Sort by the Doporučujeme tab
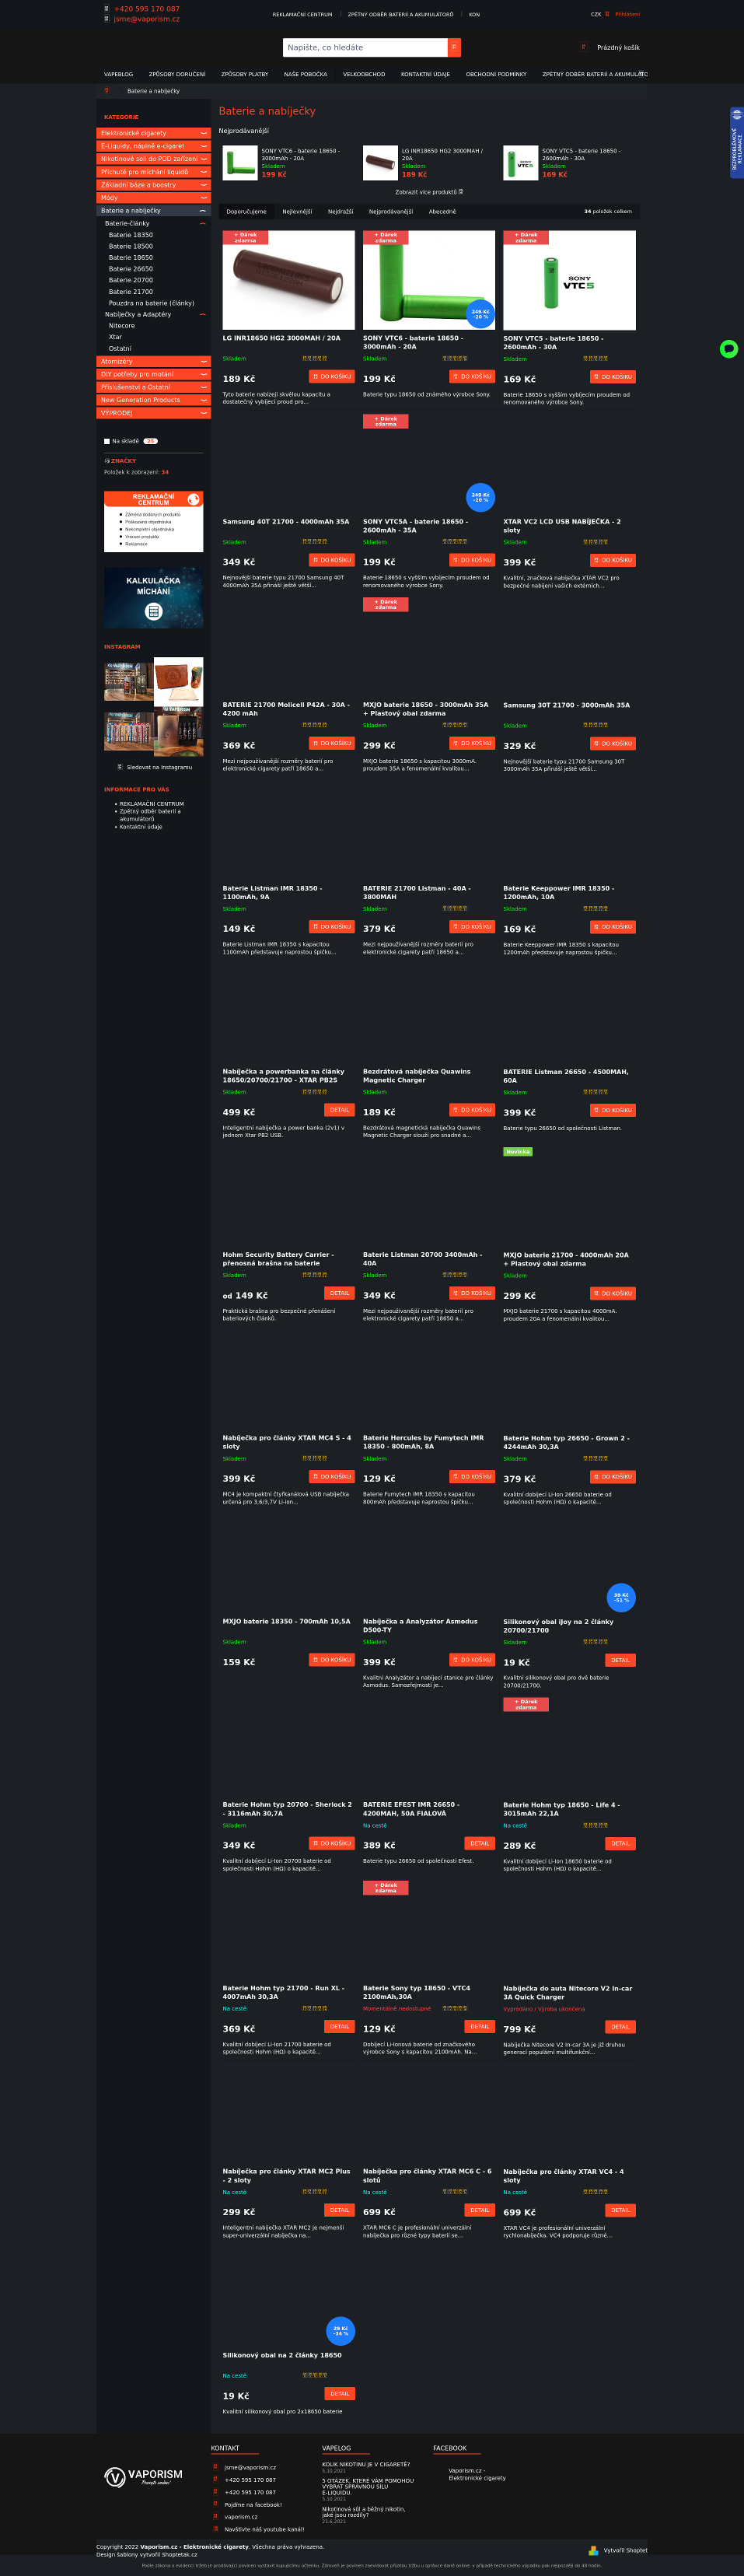 (246, 211)
